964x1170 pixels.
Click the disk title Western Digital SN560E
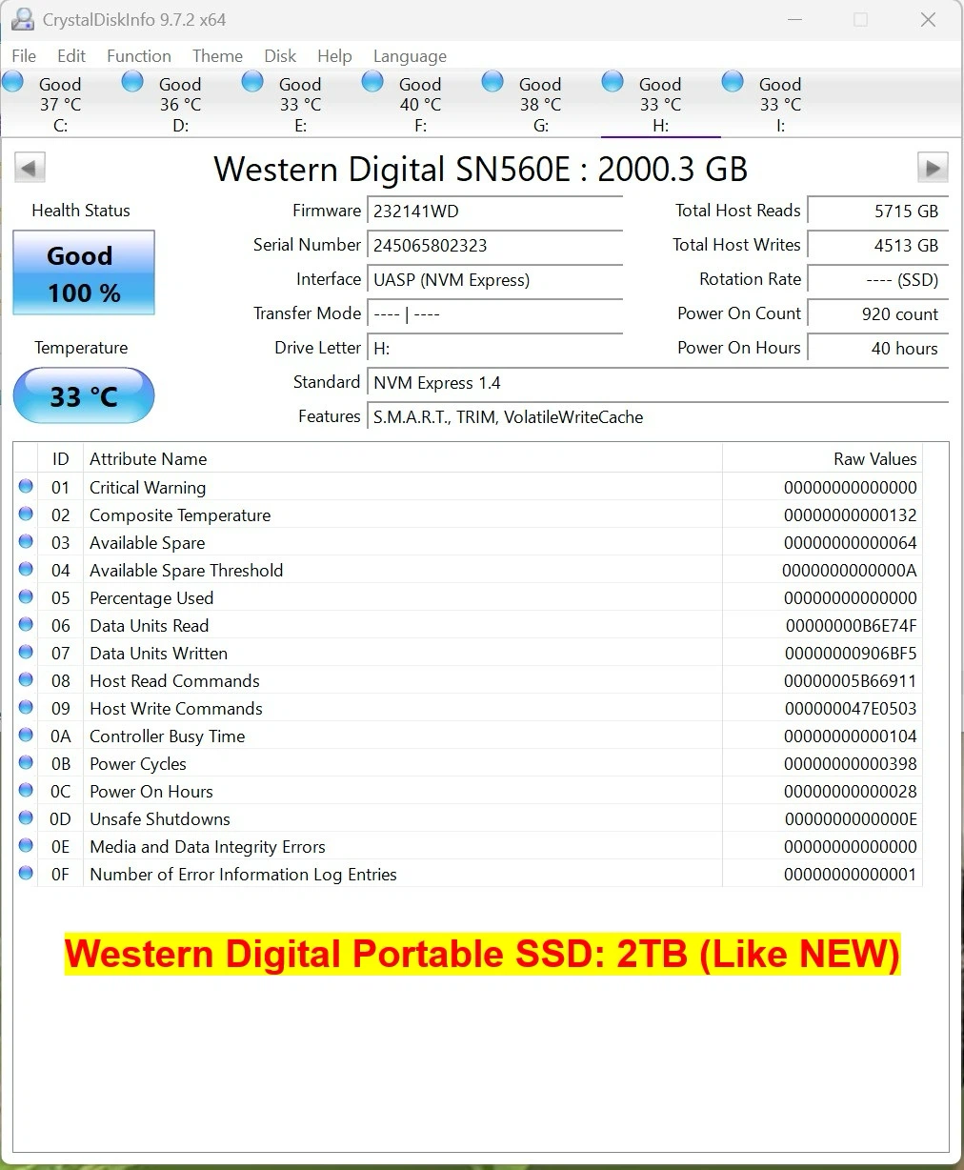pyautogui.click(x=480, y=169)
